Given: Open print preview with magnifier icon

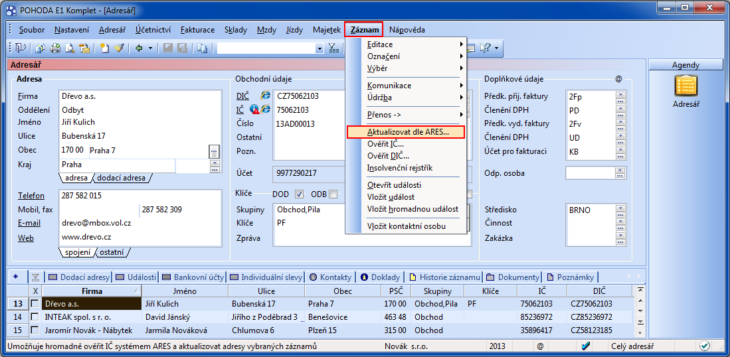Looking at the screenshot, I should (x=70, y=47).
